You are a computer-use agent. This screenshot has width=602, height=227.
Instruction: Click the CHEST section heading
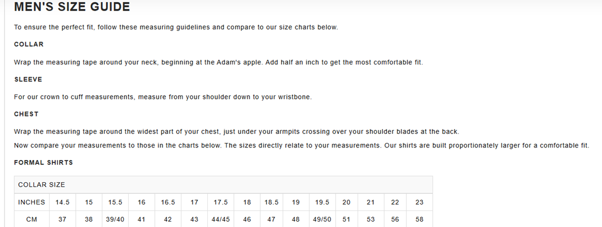tap(26, 114)
